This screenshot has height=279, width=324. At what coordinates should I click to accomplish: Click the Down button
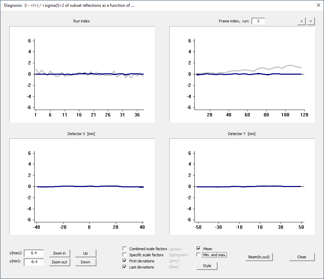click(85, 262)
